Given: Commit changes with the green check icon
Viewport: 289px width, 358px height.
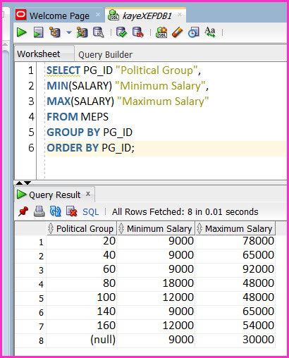Looking at the screenshot, I should [122, 32].
